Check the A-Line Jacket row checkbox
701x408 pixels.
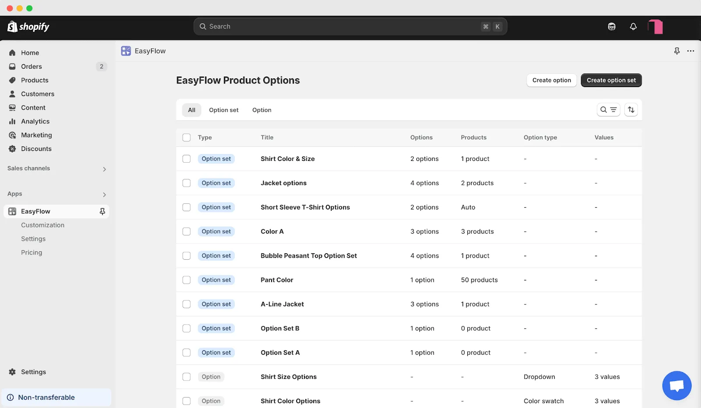(187, 304)
